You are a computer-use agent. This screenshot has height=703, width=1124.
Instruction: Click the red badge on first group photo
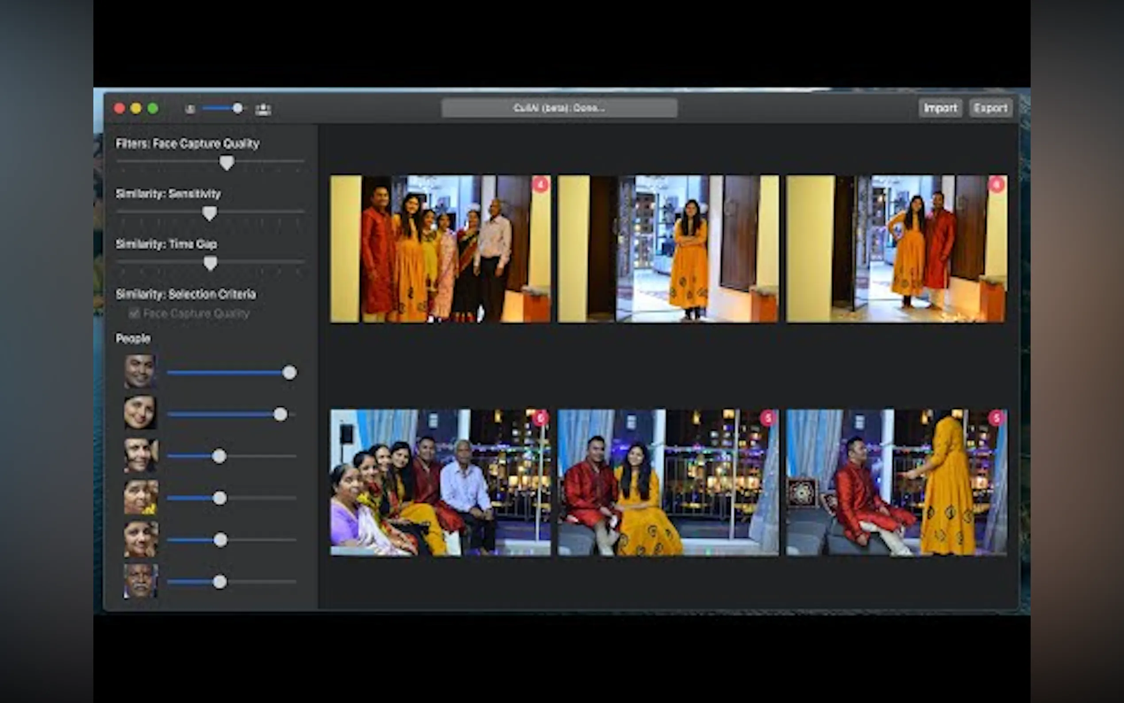coord(540,185)
